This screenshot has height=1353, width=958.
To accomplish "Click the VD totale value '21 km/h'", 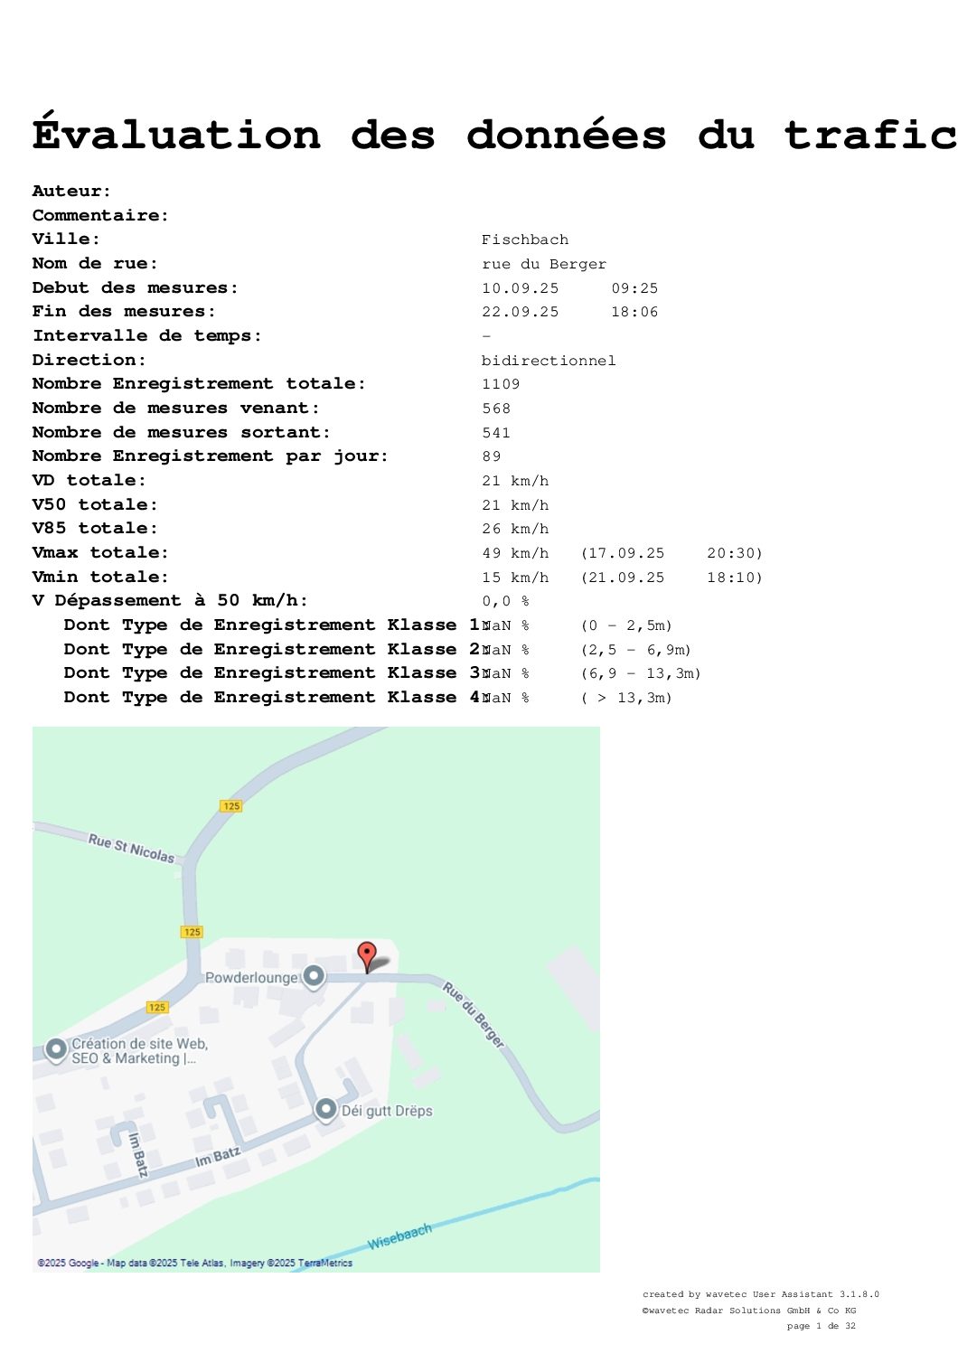I will point(515,481).
